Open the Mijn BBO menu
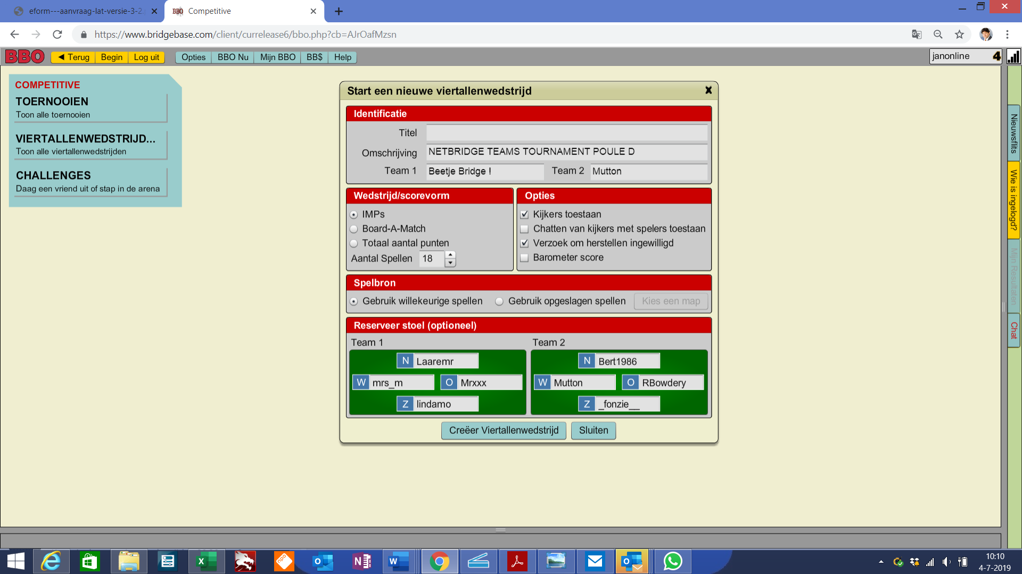This screenshot has width=1022, height=574. click(x=277, y=57)
